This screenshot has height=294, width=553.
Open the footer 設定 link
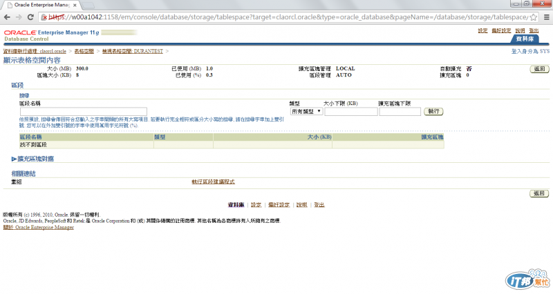point(256,204)
